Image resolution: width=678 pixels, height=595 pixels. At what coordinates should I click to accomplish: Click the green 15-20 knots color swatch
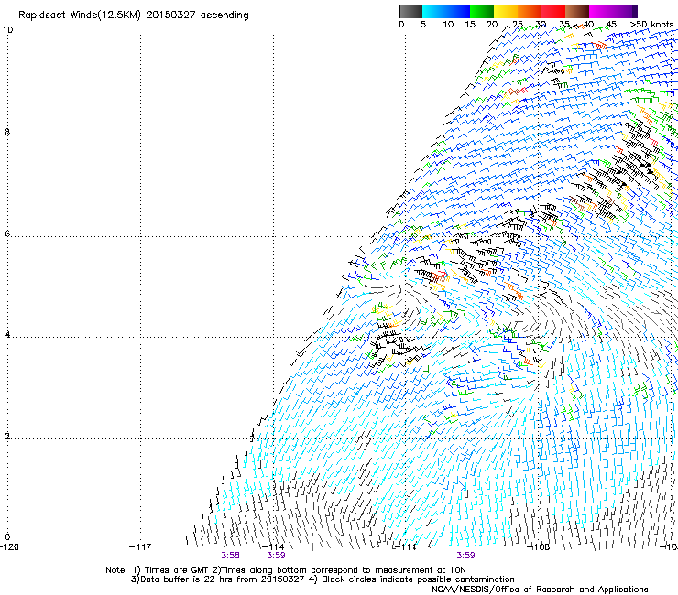click(482, 11)
